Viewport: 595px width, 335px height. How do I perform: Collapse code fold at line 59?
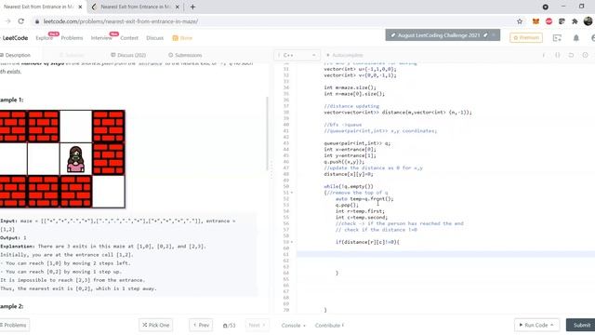pyautogui.click(x=291, y=242)
